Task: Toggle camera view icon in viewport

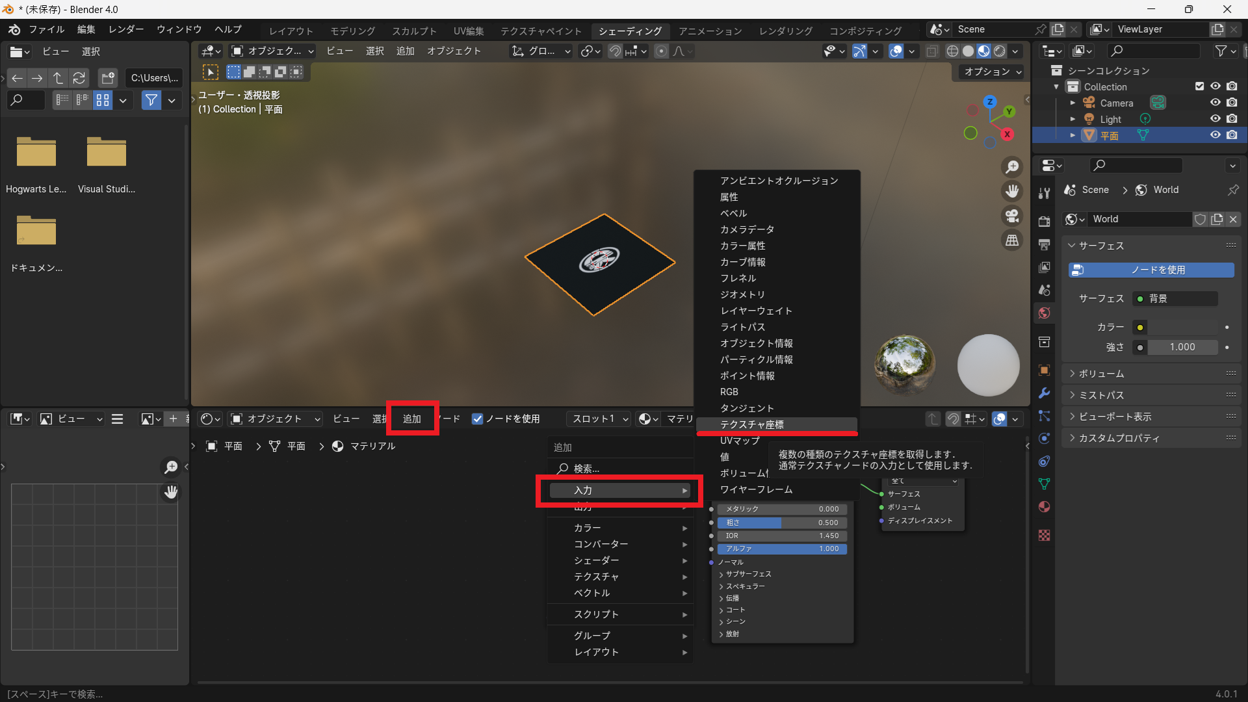Action: pyautogui.click(x=1012, y=216)
